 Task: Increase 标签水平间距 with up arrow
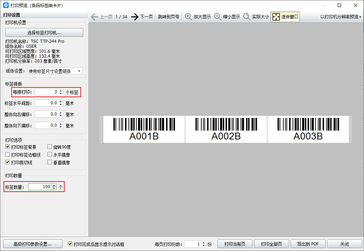pos(60,101)
